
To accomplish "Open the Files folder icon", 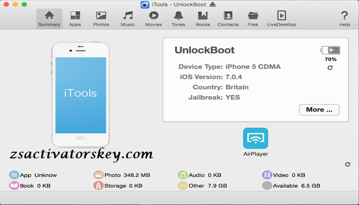I will pyautogui.click(x=253, y=16).
